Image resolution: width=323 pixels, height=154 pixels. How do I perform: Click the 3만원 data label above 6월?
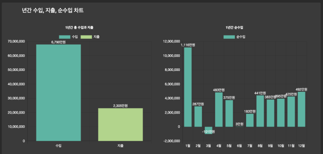239,124
